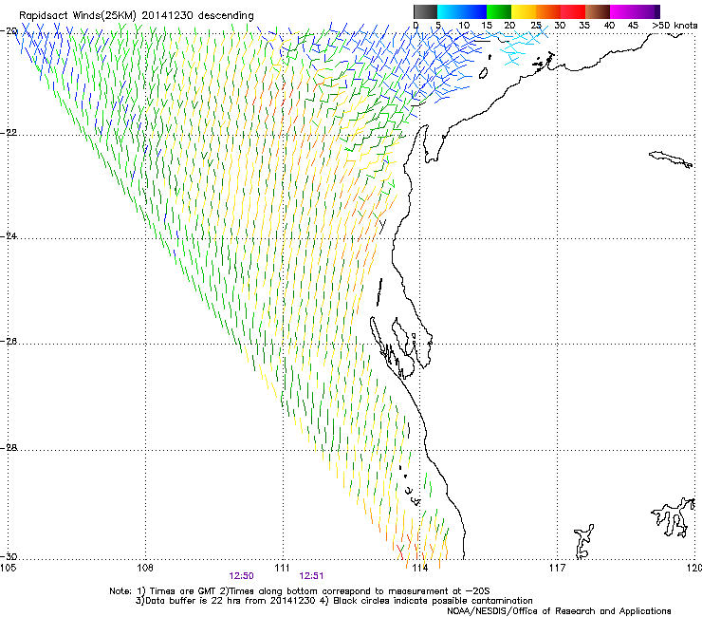
Task: Click the red 30-35 knots legend swatch
Action: coord(573,11)
